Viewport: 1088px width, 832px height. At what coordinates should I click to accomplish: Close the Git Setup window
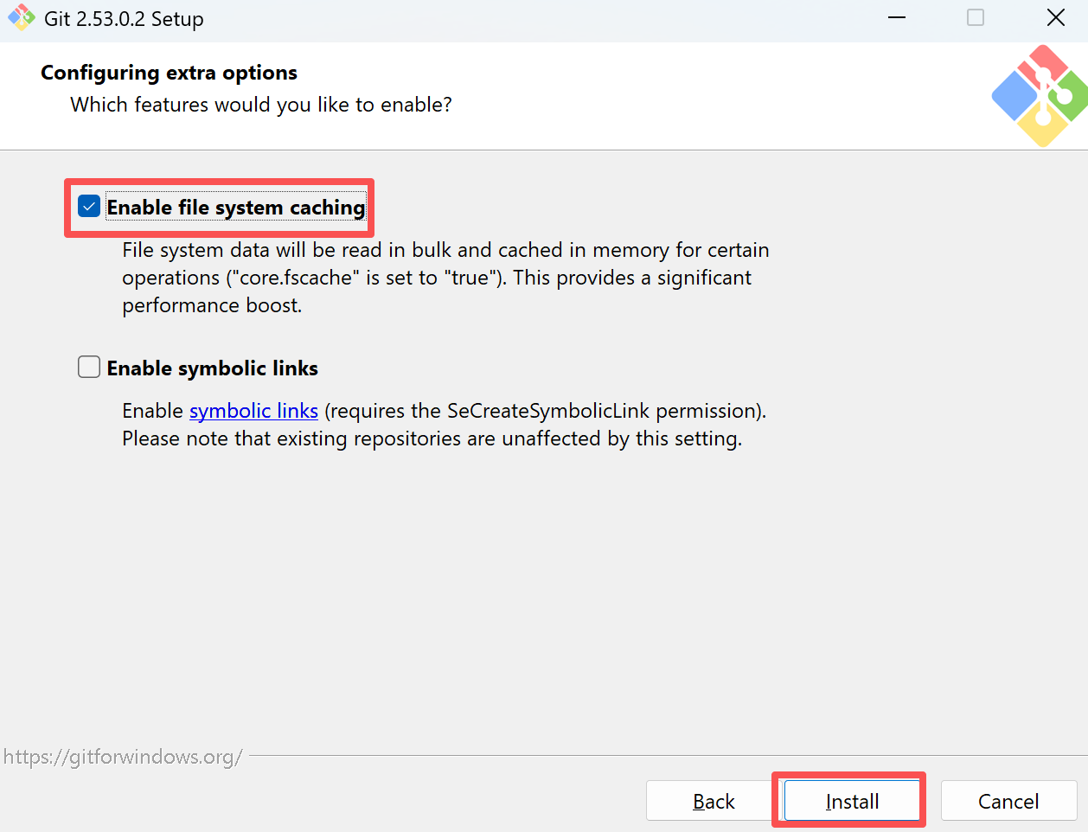[x=1056, y=18]
